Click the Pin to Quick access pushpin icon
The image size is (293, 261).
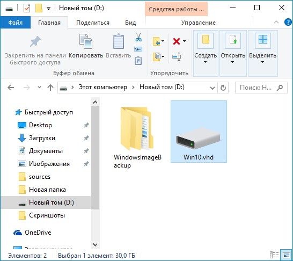pyautogui.click(x=35, y=41)
